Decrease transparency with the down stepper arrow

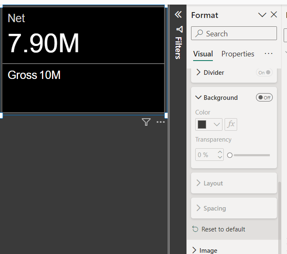[220, 157]
